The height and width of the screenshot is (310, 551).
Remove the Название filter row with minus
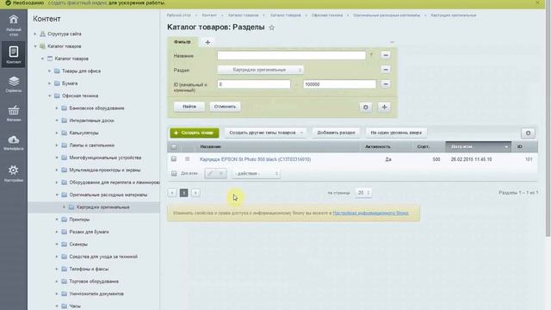click(386, 55)
